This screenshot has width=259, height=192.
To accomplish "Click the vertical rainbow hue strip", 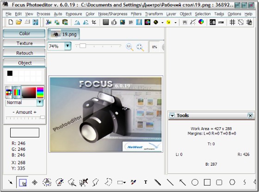I will [40, 93].
